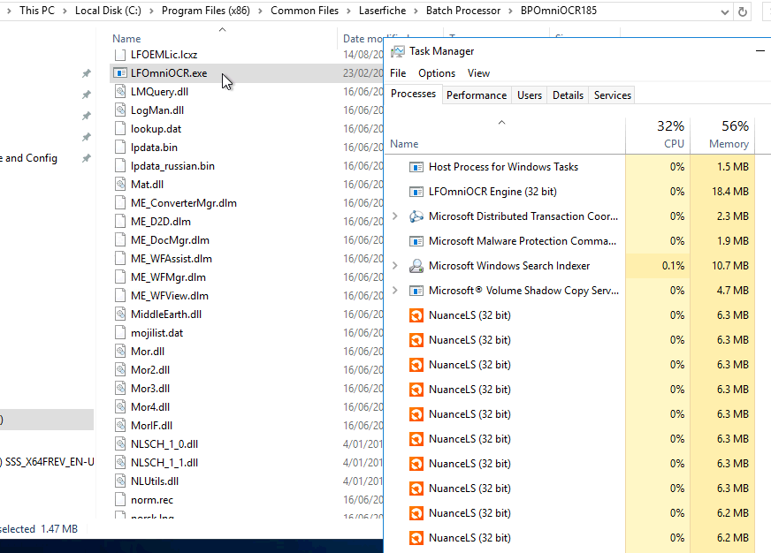Expand the Microsoft Distributed Transaction Coordinator process
Viewport: 771px width, 553px height.
(x=395, y=216)
